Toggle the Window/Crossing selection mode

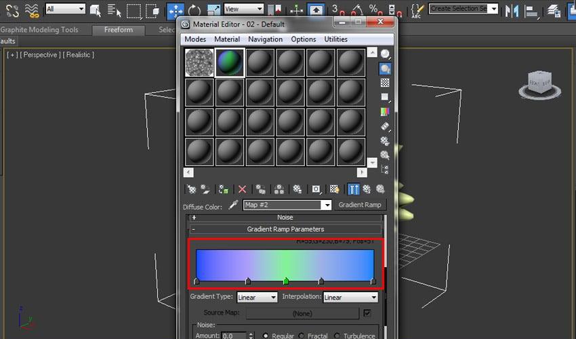152,11
